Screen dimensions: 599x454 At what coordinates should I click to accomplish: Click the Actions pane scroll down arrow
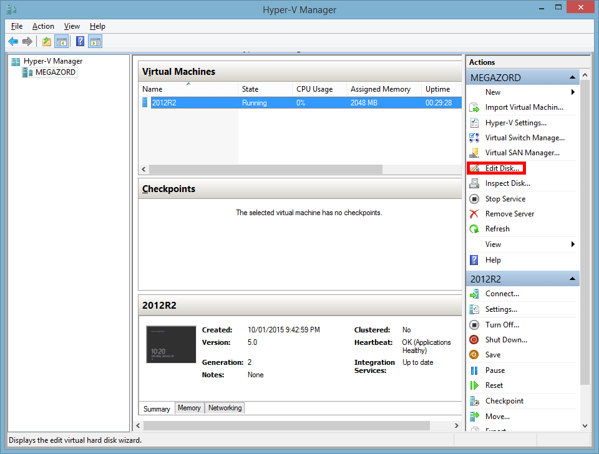click(x=585, y=426)
